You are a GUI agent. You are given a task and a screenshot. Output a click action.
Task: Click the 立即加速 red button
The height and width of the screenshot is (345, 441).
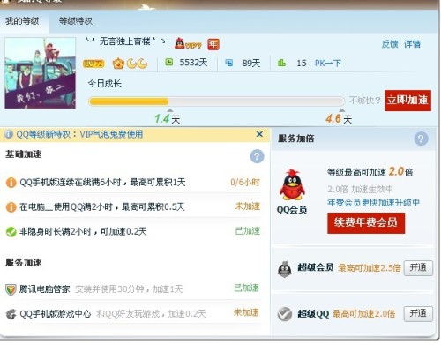pyautogui.click(x=407, y=101)
